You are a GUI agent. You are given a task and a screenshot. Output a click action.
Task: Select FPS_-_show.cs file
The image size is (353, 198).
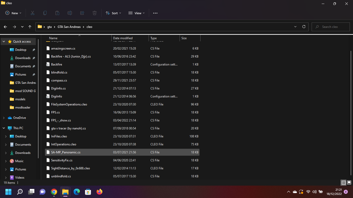[122, 120]
